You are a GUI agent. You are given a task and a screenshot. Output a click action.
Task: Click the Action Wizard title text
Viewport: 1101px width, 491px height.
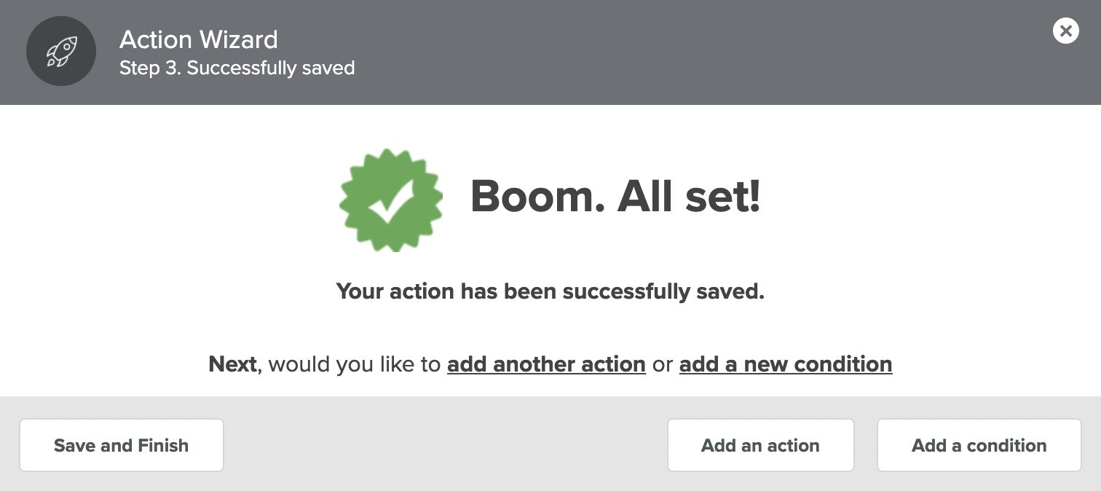pyautogui.click(x=199, y=39)
